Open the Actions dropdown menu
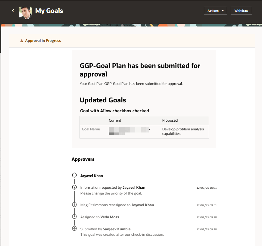 (x=215, y=11)
